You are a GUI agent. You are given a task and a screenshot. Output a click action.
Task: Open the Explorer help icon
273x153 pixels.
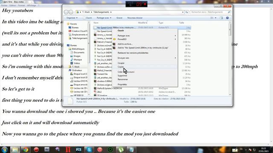point(227,18)
